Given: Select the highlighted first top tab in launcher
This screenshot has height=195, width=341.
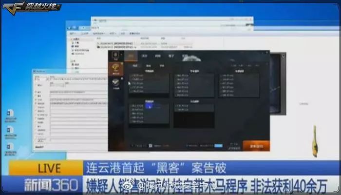Looking at the screenshot, I should click(130, 57).
